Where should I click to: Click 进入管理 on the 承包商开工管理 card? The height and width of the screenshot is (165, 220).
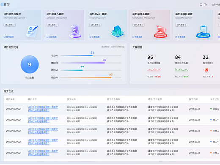click(138, 25)
